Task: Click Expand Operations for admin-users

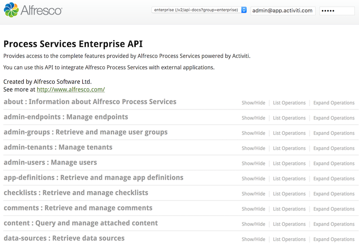Action: (334, 163)
